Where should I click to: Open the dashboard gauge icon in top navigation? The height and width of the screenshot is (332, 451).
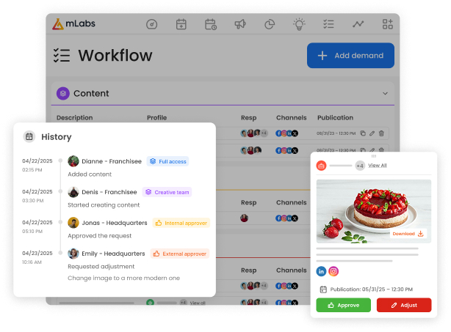151,24
